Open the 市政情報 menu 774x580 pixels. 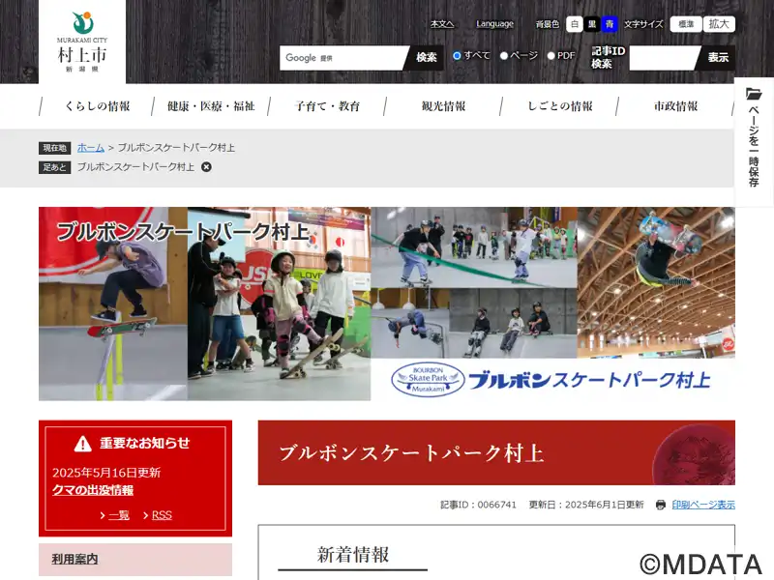pyautogui.click(x=675, y=106)
